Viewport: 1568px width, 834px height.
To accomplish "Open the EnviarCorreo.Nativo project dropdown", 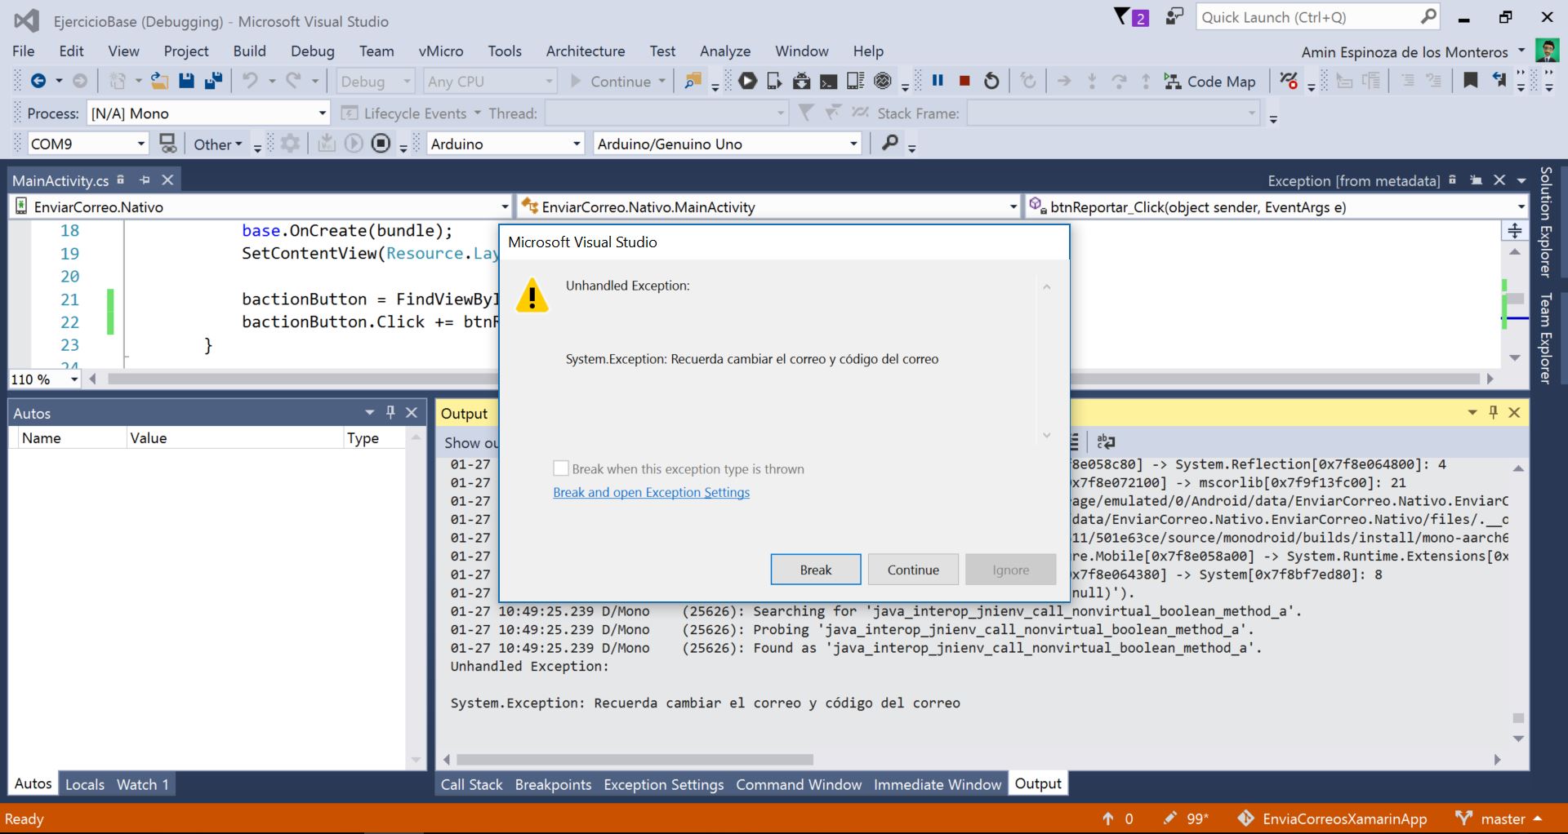I will pos(261,206).
